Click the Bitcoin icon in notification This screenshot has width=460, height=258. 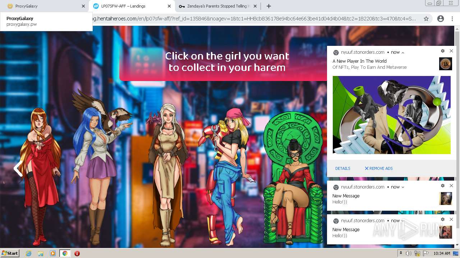tap(445, 64)
